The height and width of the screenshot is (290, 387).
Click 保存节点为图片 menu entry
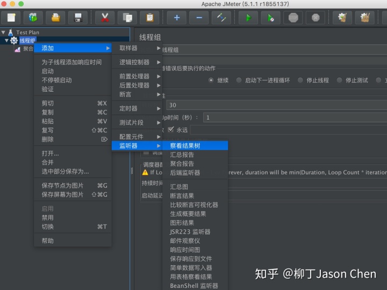point(73,185)
